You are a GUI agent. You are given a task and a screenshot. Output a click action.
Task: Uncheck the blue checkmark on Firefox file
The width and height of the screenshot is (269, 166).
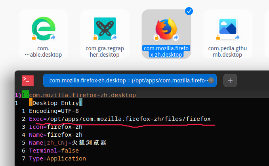pos(189,11)
